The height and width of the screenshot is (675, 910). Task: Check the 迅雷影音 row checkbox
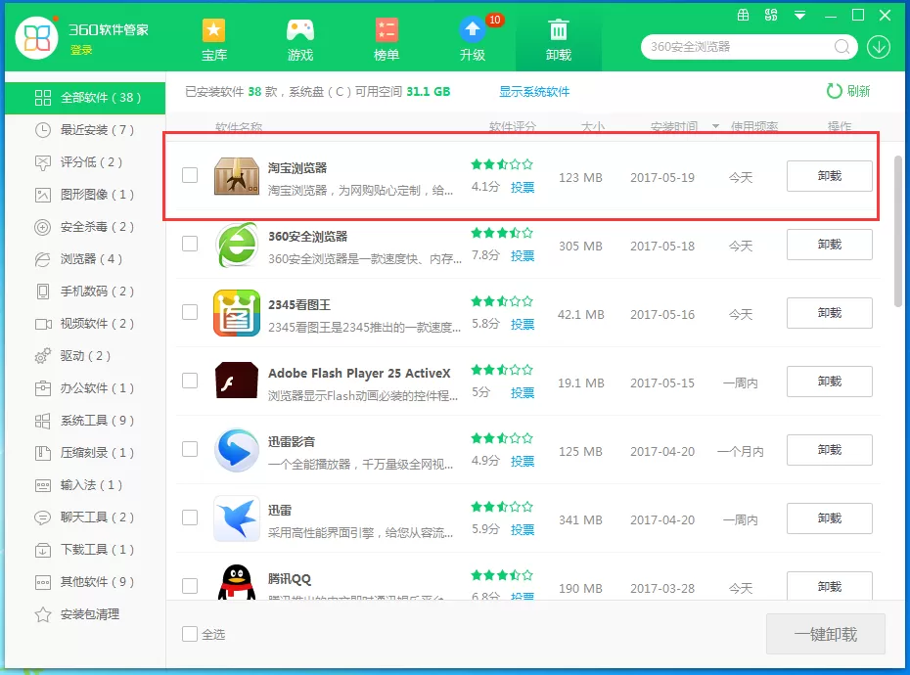[190, 449]
